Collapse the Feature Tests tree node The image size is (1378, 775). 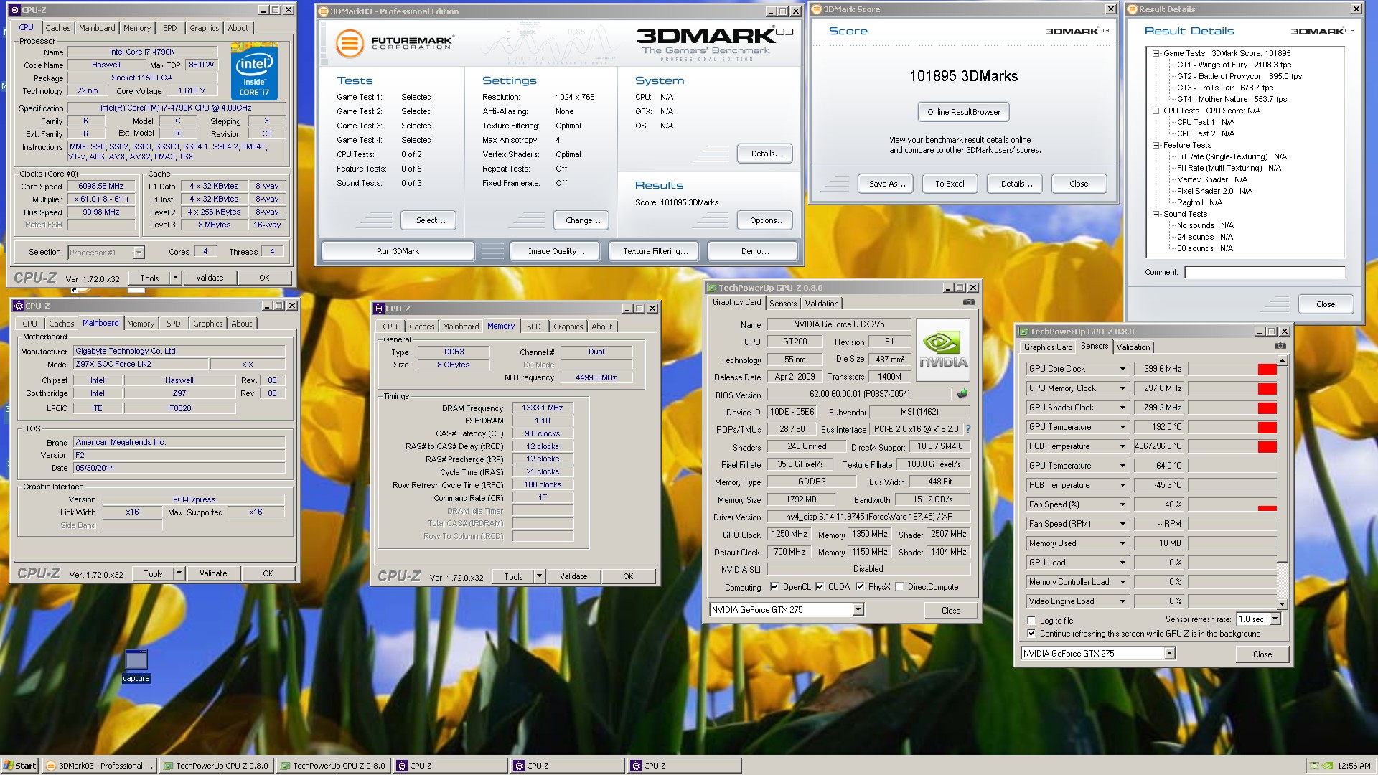click(x=1156, y=145)
